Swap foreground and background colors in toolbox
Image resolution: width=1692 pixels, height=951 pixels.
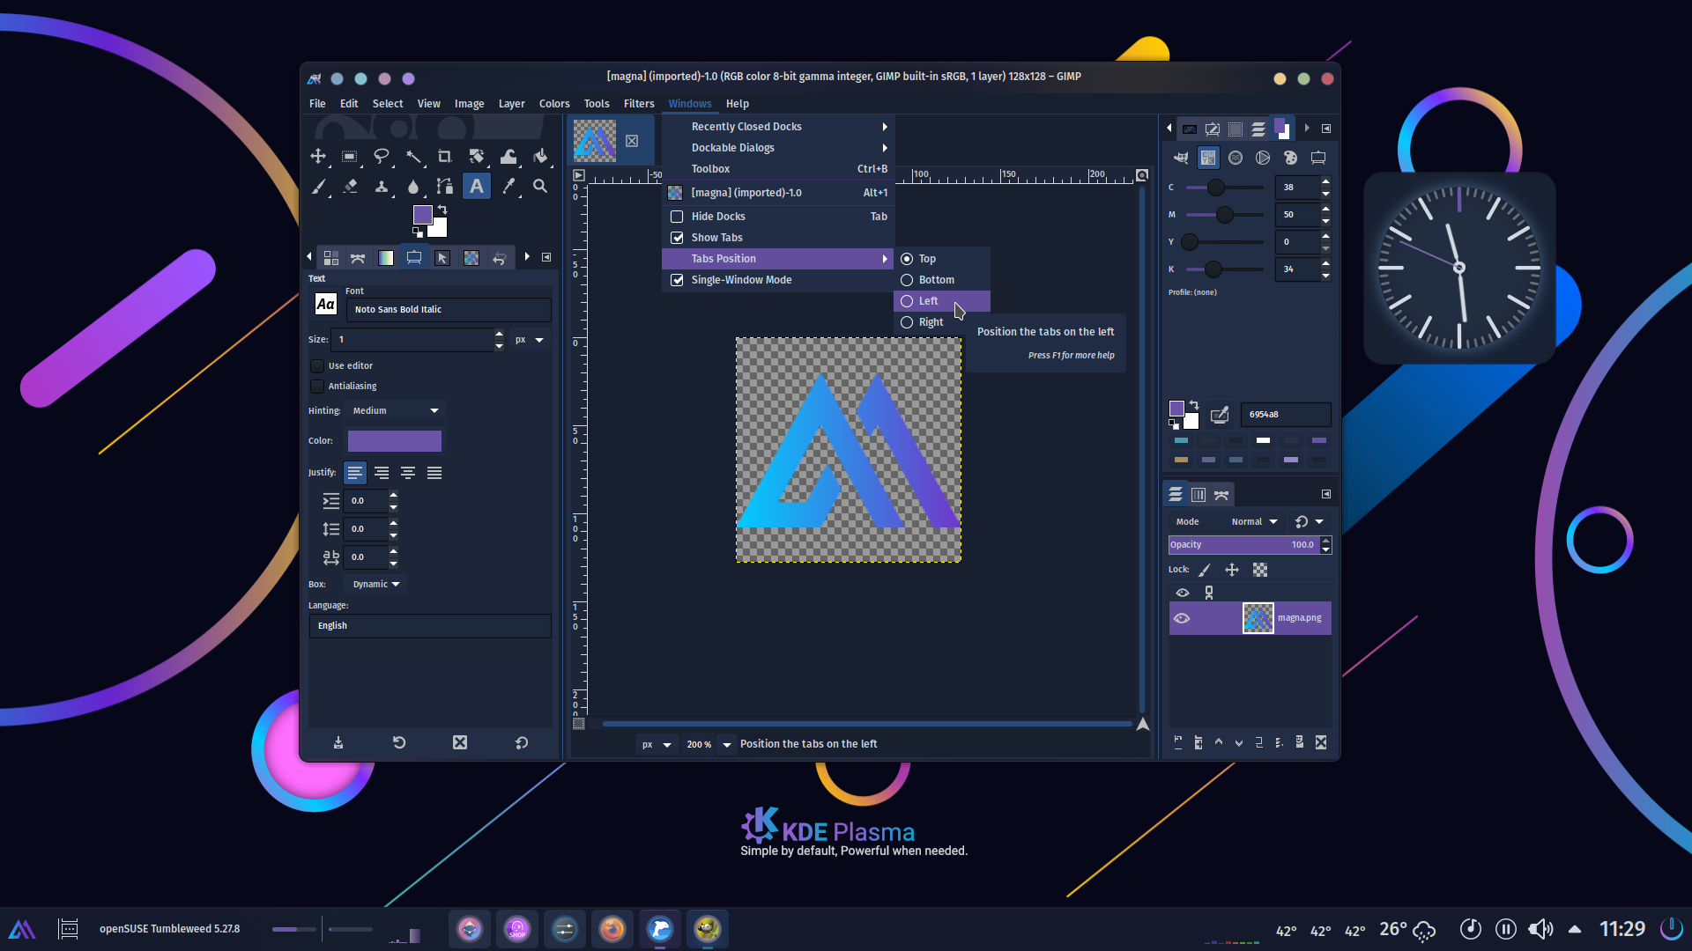442,210
